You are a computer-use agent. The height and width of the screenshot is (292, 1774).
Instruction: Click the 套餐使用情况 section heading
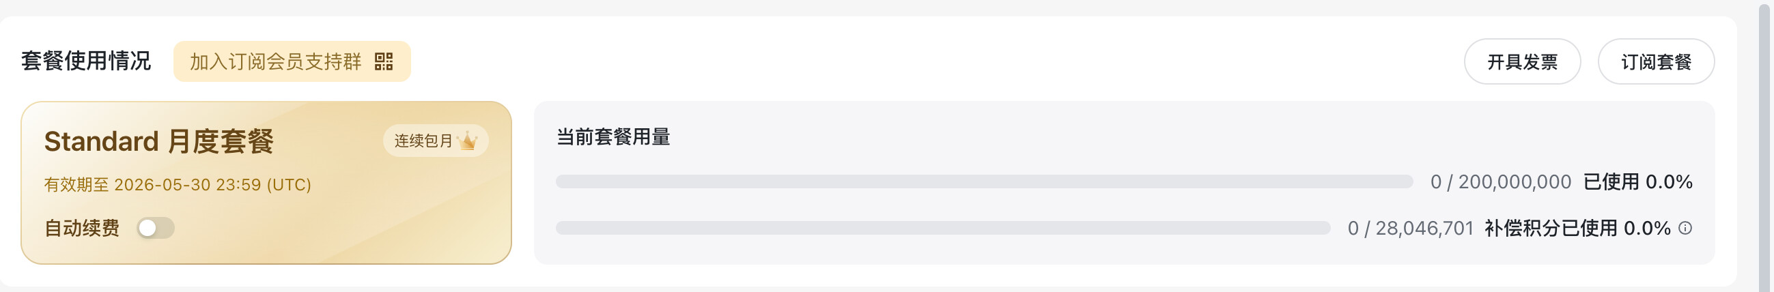[86, 61]
